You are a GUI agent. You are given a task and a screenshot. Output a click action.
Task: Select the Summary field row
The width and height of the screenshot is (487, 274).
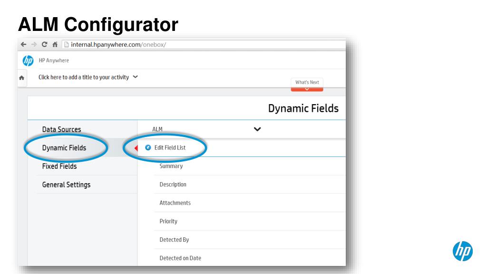(x=250, y=166)
